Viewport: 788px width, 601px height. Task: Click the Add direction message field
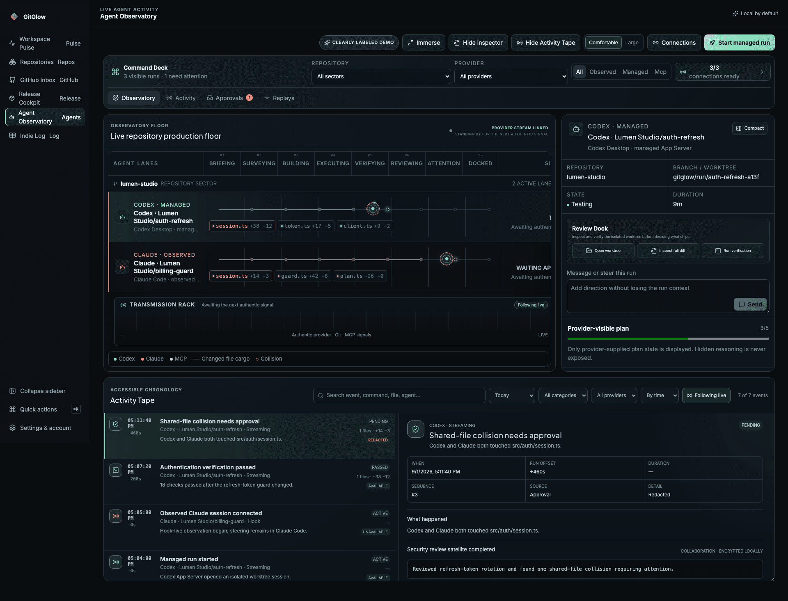[668, 296]
